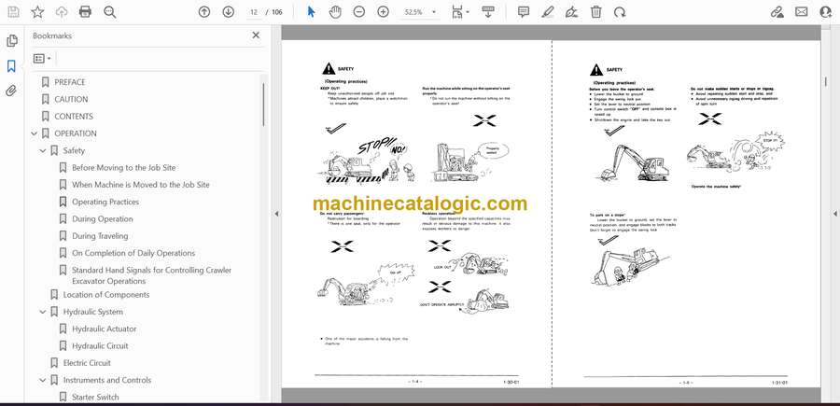
Task: Open the attachments paperclip panel
Action: (11, 91)
